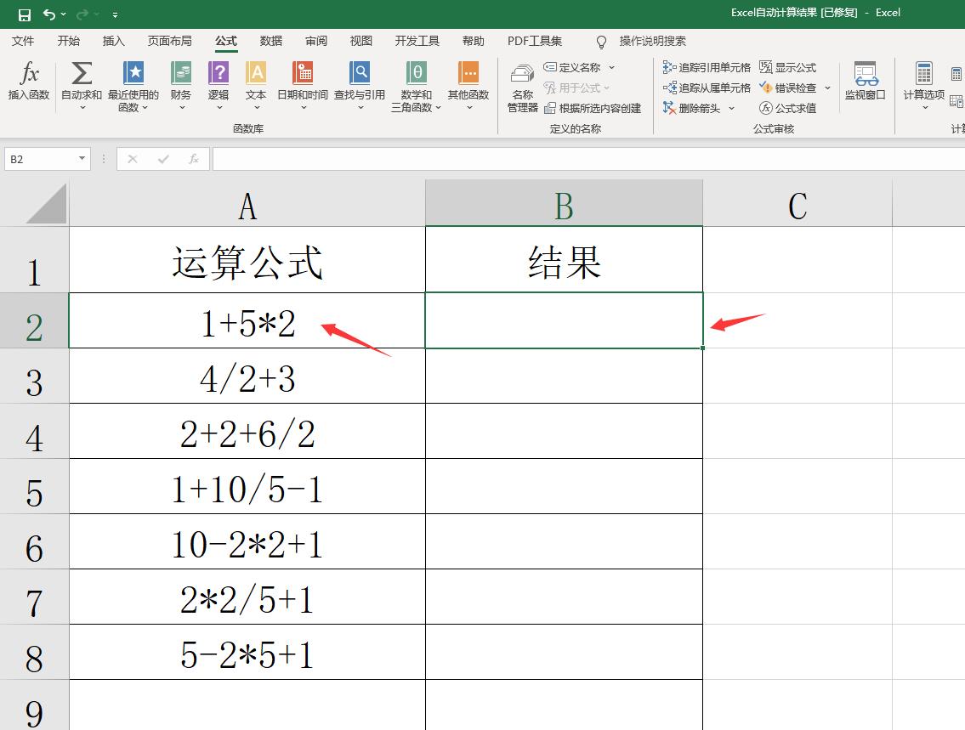Open the 其他函数 icon
Screen dimensions: 965x730
[x=468, y=73]
